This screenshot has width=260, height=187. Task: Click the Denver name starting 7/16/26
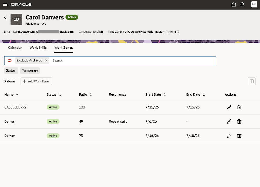(x=10, y=136)
